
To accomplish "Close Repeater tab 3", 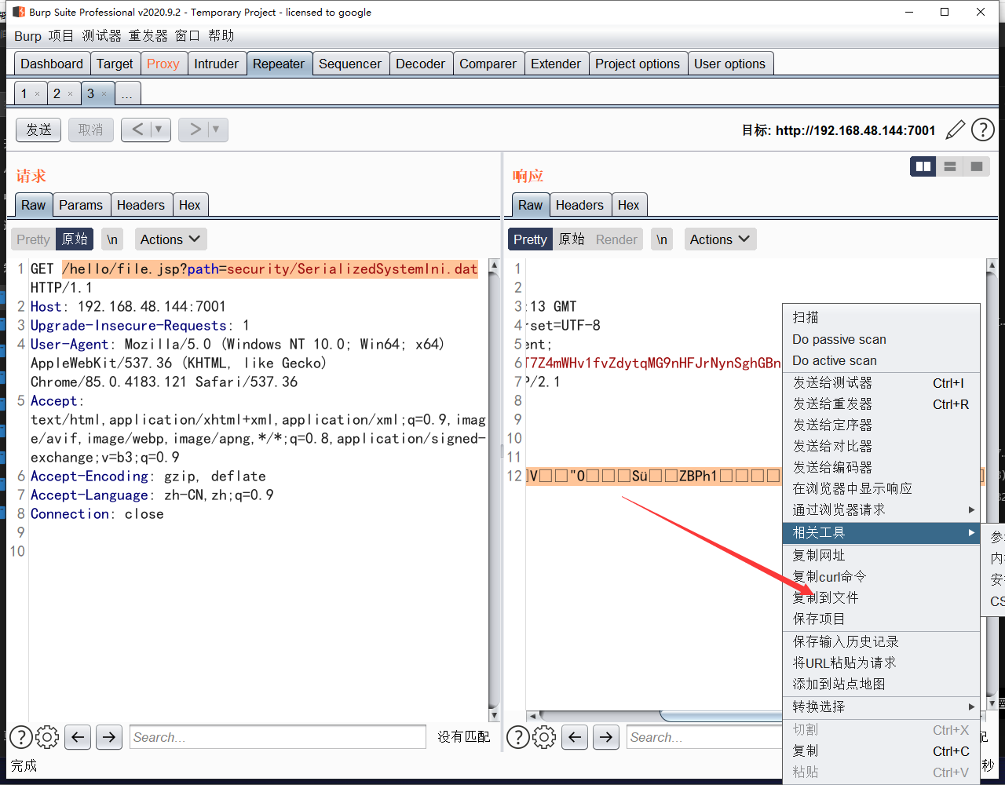I will click(104, 93).
